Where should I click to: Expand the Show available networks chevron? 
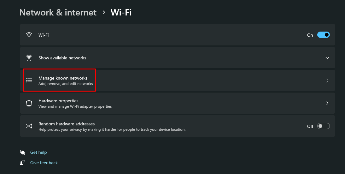327,58
